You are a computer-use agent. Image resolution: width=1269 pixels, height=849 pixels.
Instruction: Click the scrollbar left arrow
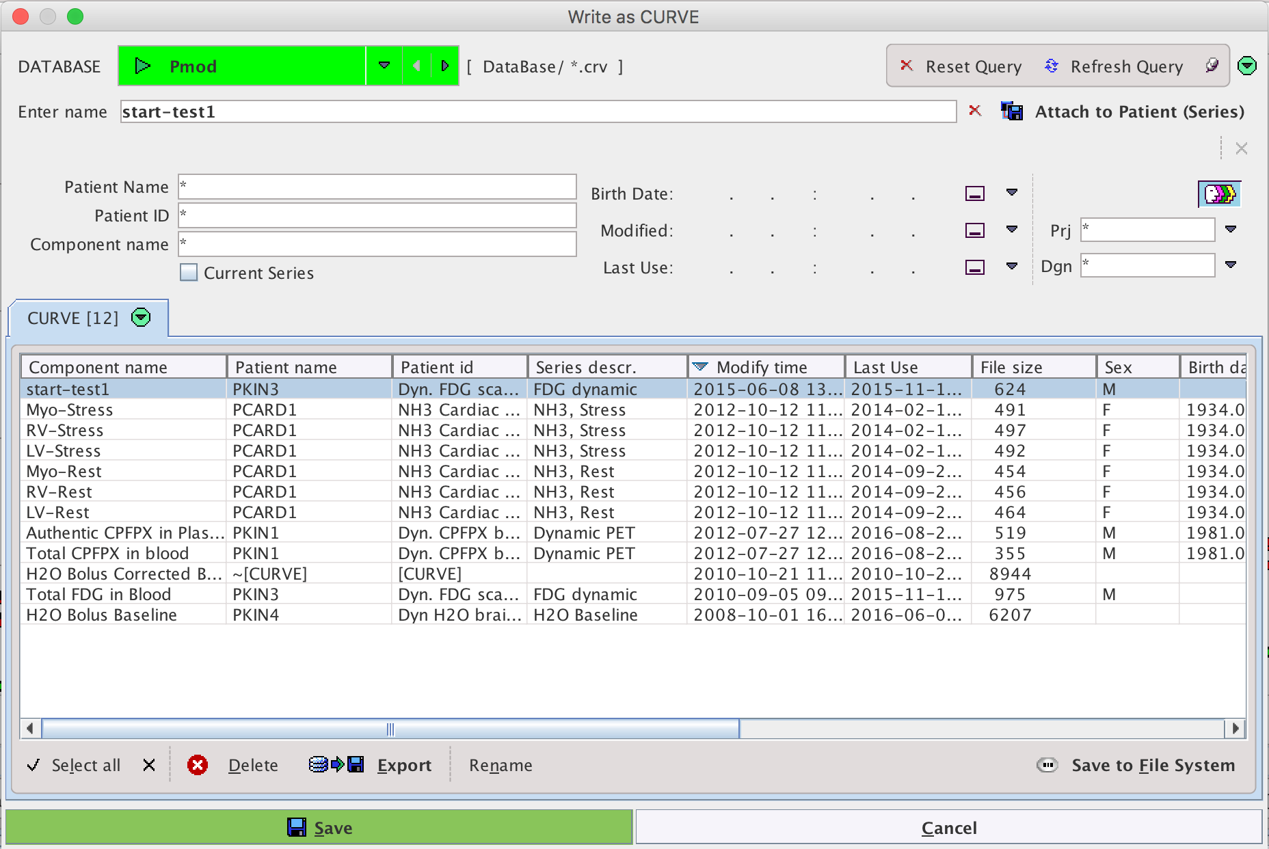30,729
